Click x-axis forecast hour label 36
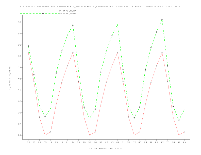 [95, 142]
